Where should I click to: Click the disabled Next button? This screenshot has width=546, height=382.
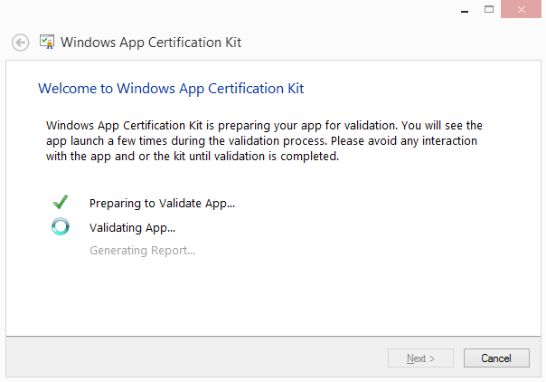(420, 358)
